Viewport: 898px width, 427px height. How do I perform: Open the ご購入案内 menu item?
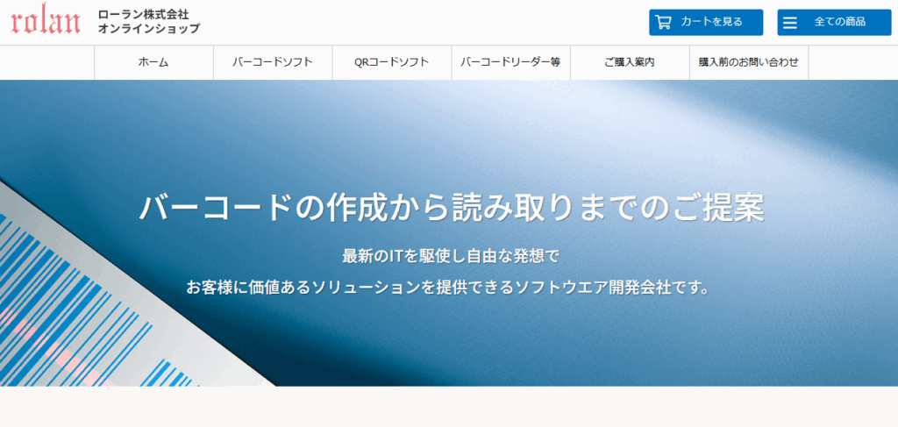tap(630, 62)
